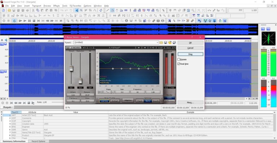277x143 pixels.
Task: Select the 'Black Acid' artist value cell
Action: (76, 115)
